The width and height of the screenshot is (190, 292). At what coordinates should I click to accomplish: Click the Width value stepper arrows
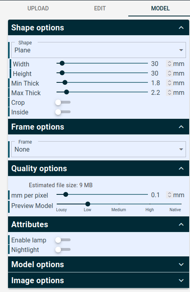tap(170, 64)
